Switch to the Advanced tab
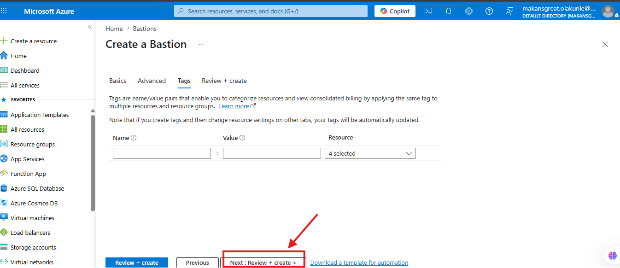Image resolution: width=620 pixels, height=268 pixels. [x=152, y=81]
